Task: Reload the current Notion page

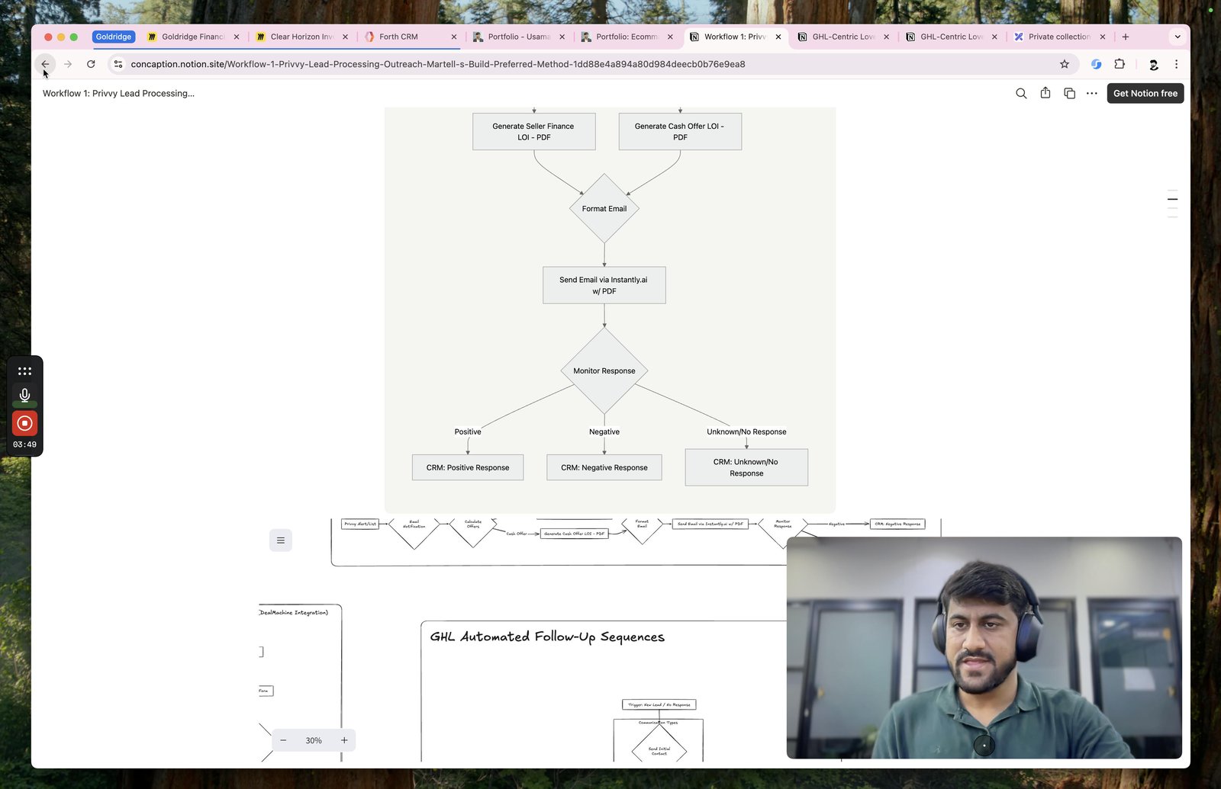Action: point(91,64)
